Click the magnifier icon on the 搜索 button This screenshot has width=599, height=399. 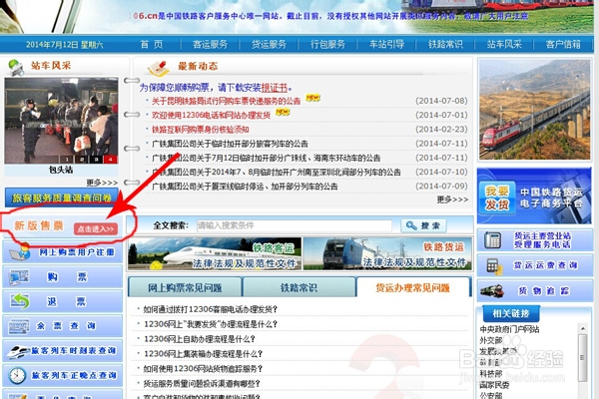(411, 225)
